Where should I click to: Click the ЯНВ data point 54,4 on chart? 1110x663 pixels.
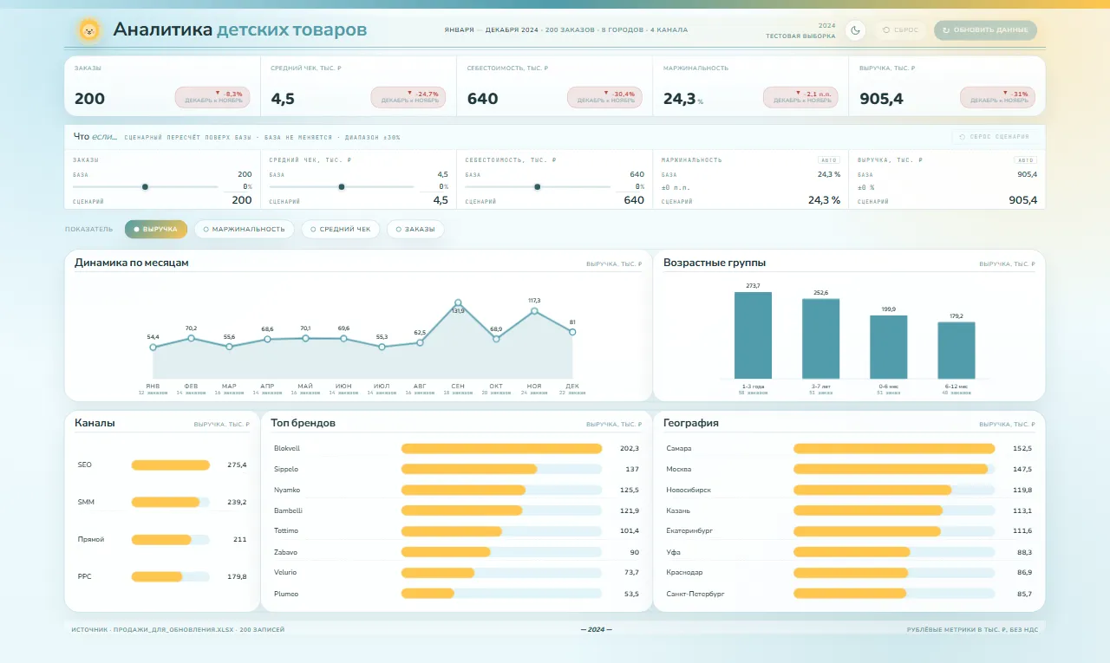coord(153,348)
